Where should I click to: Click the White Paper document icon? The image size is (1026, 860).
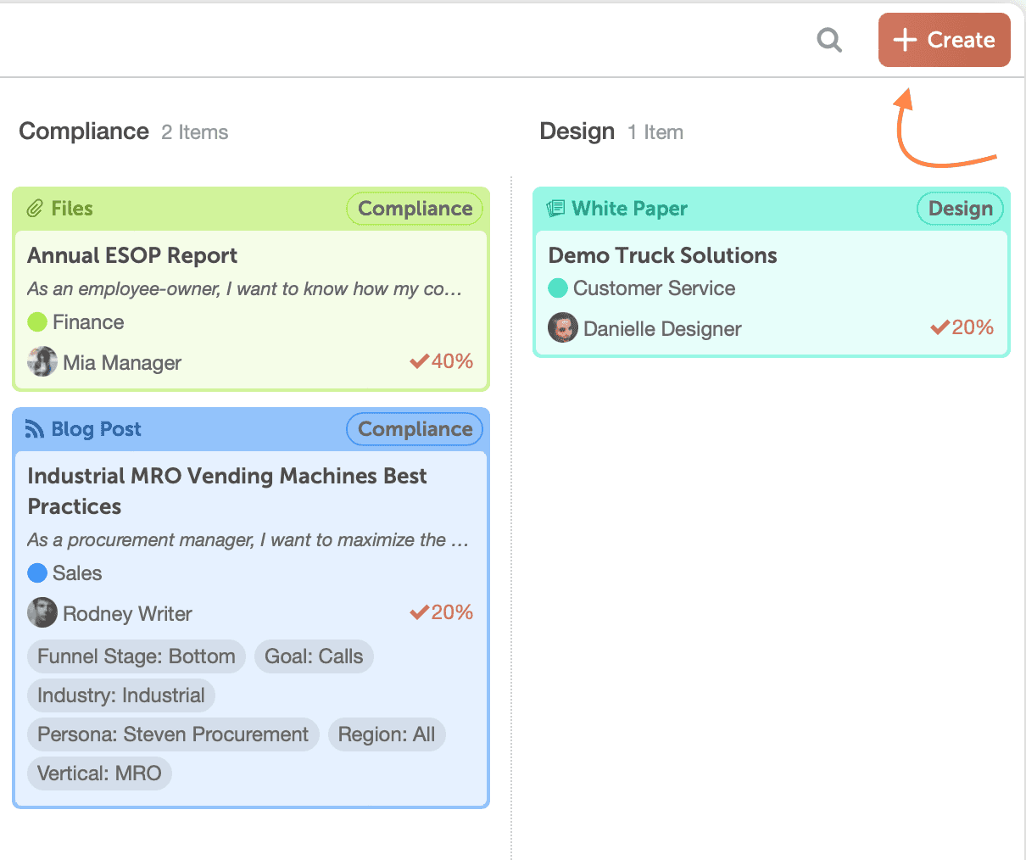pyautogui.click(x=555, y=208)
